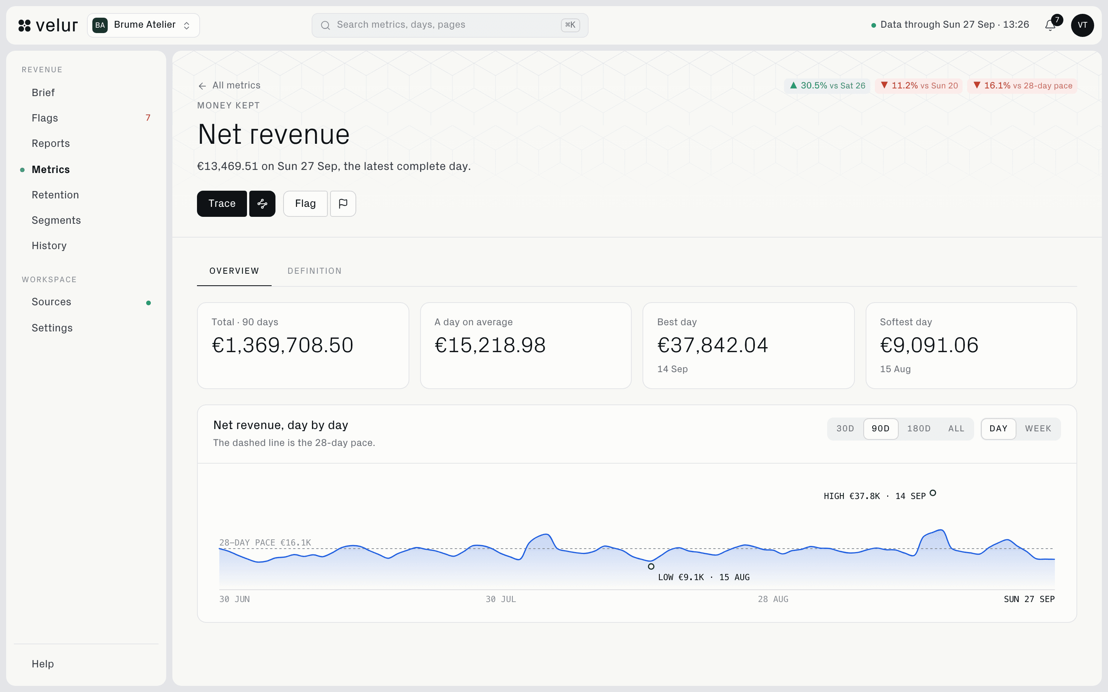
Task: Click the back arrow beside All metrics
Action: coord(202,86)
